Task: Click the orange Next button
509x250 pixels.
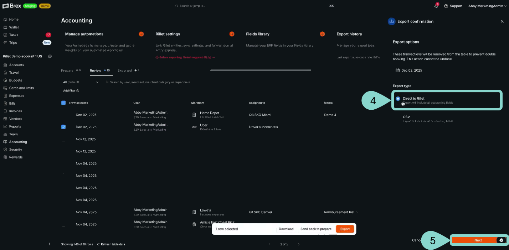Action: pos(478,240)
